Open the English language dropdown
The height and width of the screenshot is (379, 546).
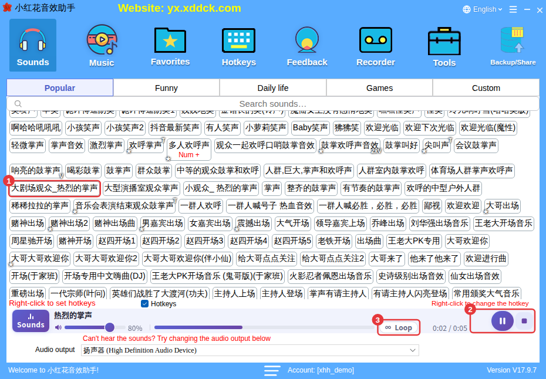pos(482,9)
